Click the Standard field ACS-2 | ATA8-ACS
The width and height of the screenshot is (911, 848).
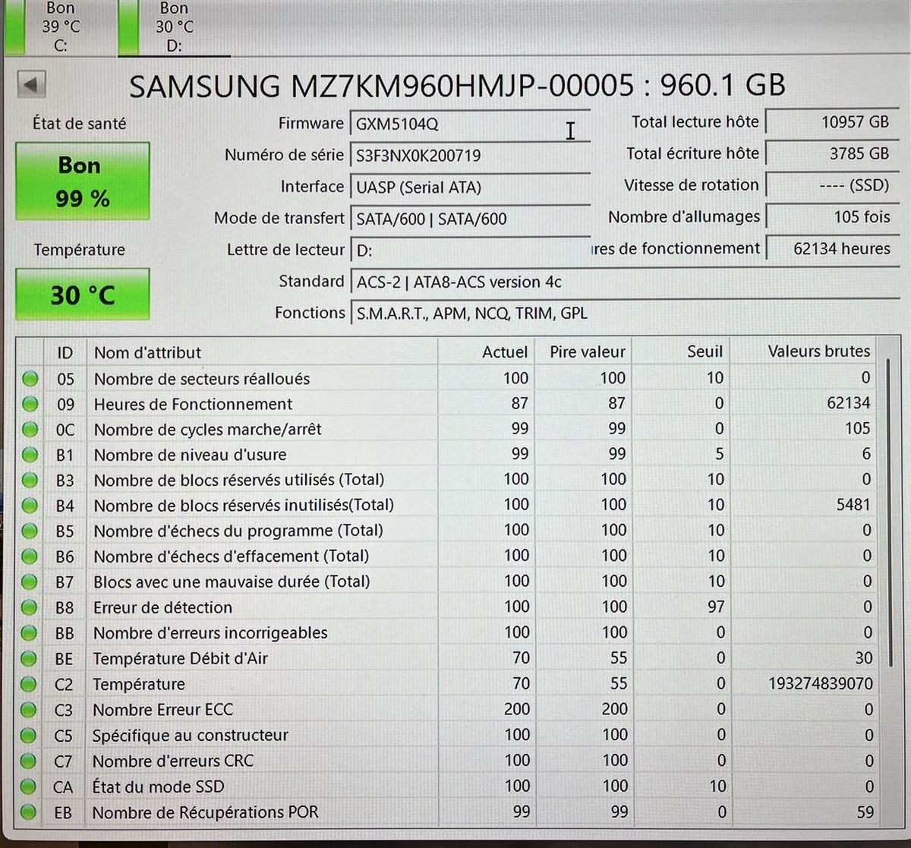coord(624,282)
